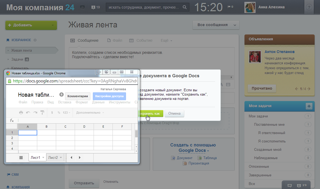The width and height of the screenshot is (320, 189).
Task: Create a Google Docs Презентация
Action: pos(196,163)
